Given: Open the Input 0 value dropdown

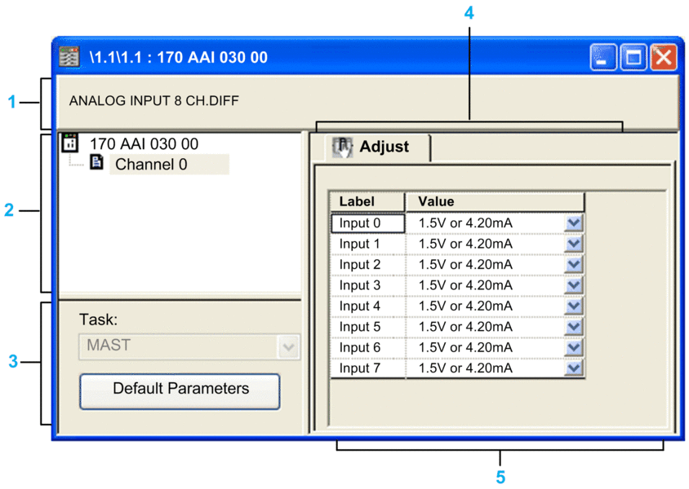Looking at the screenshot, I should (x=573, y=223).
